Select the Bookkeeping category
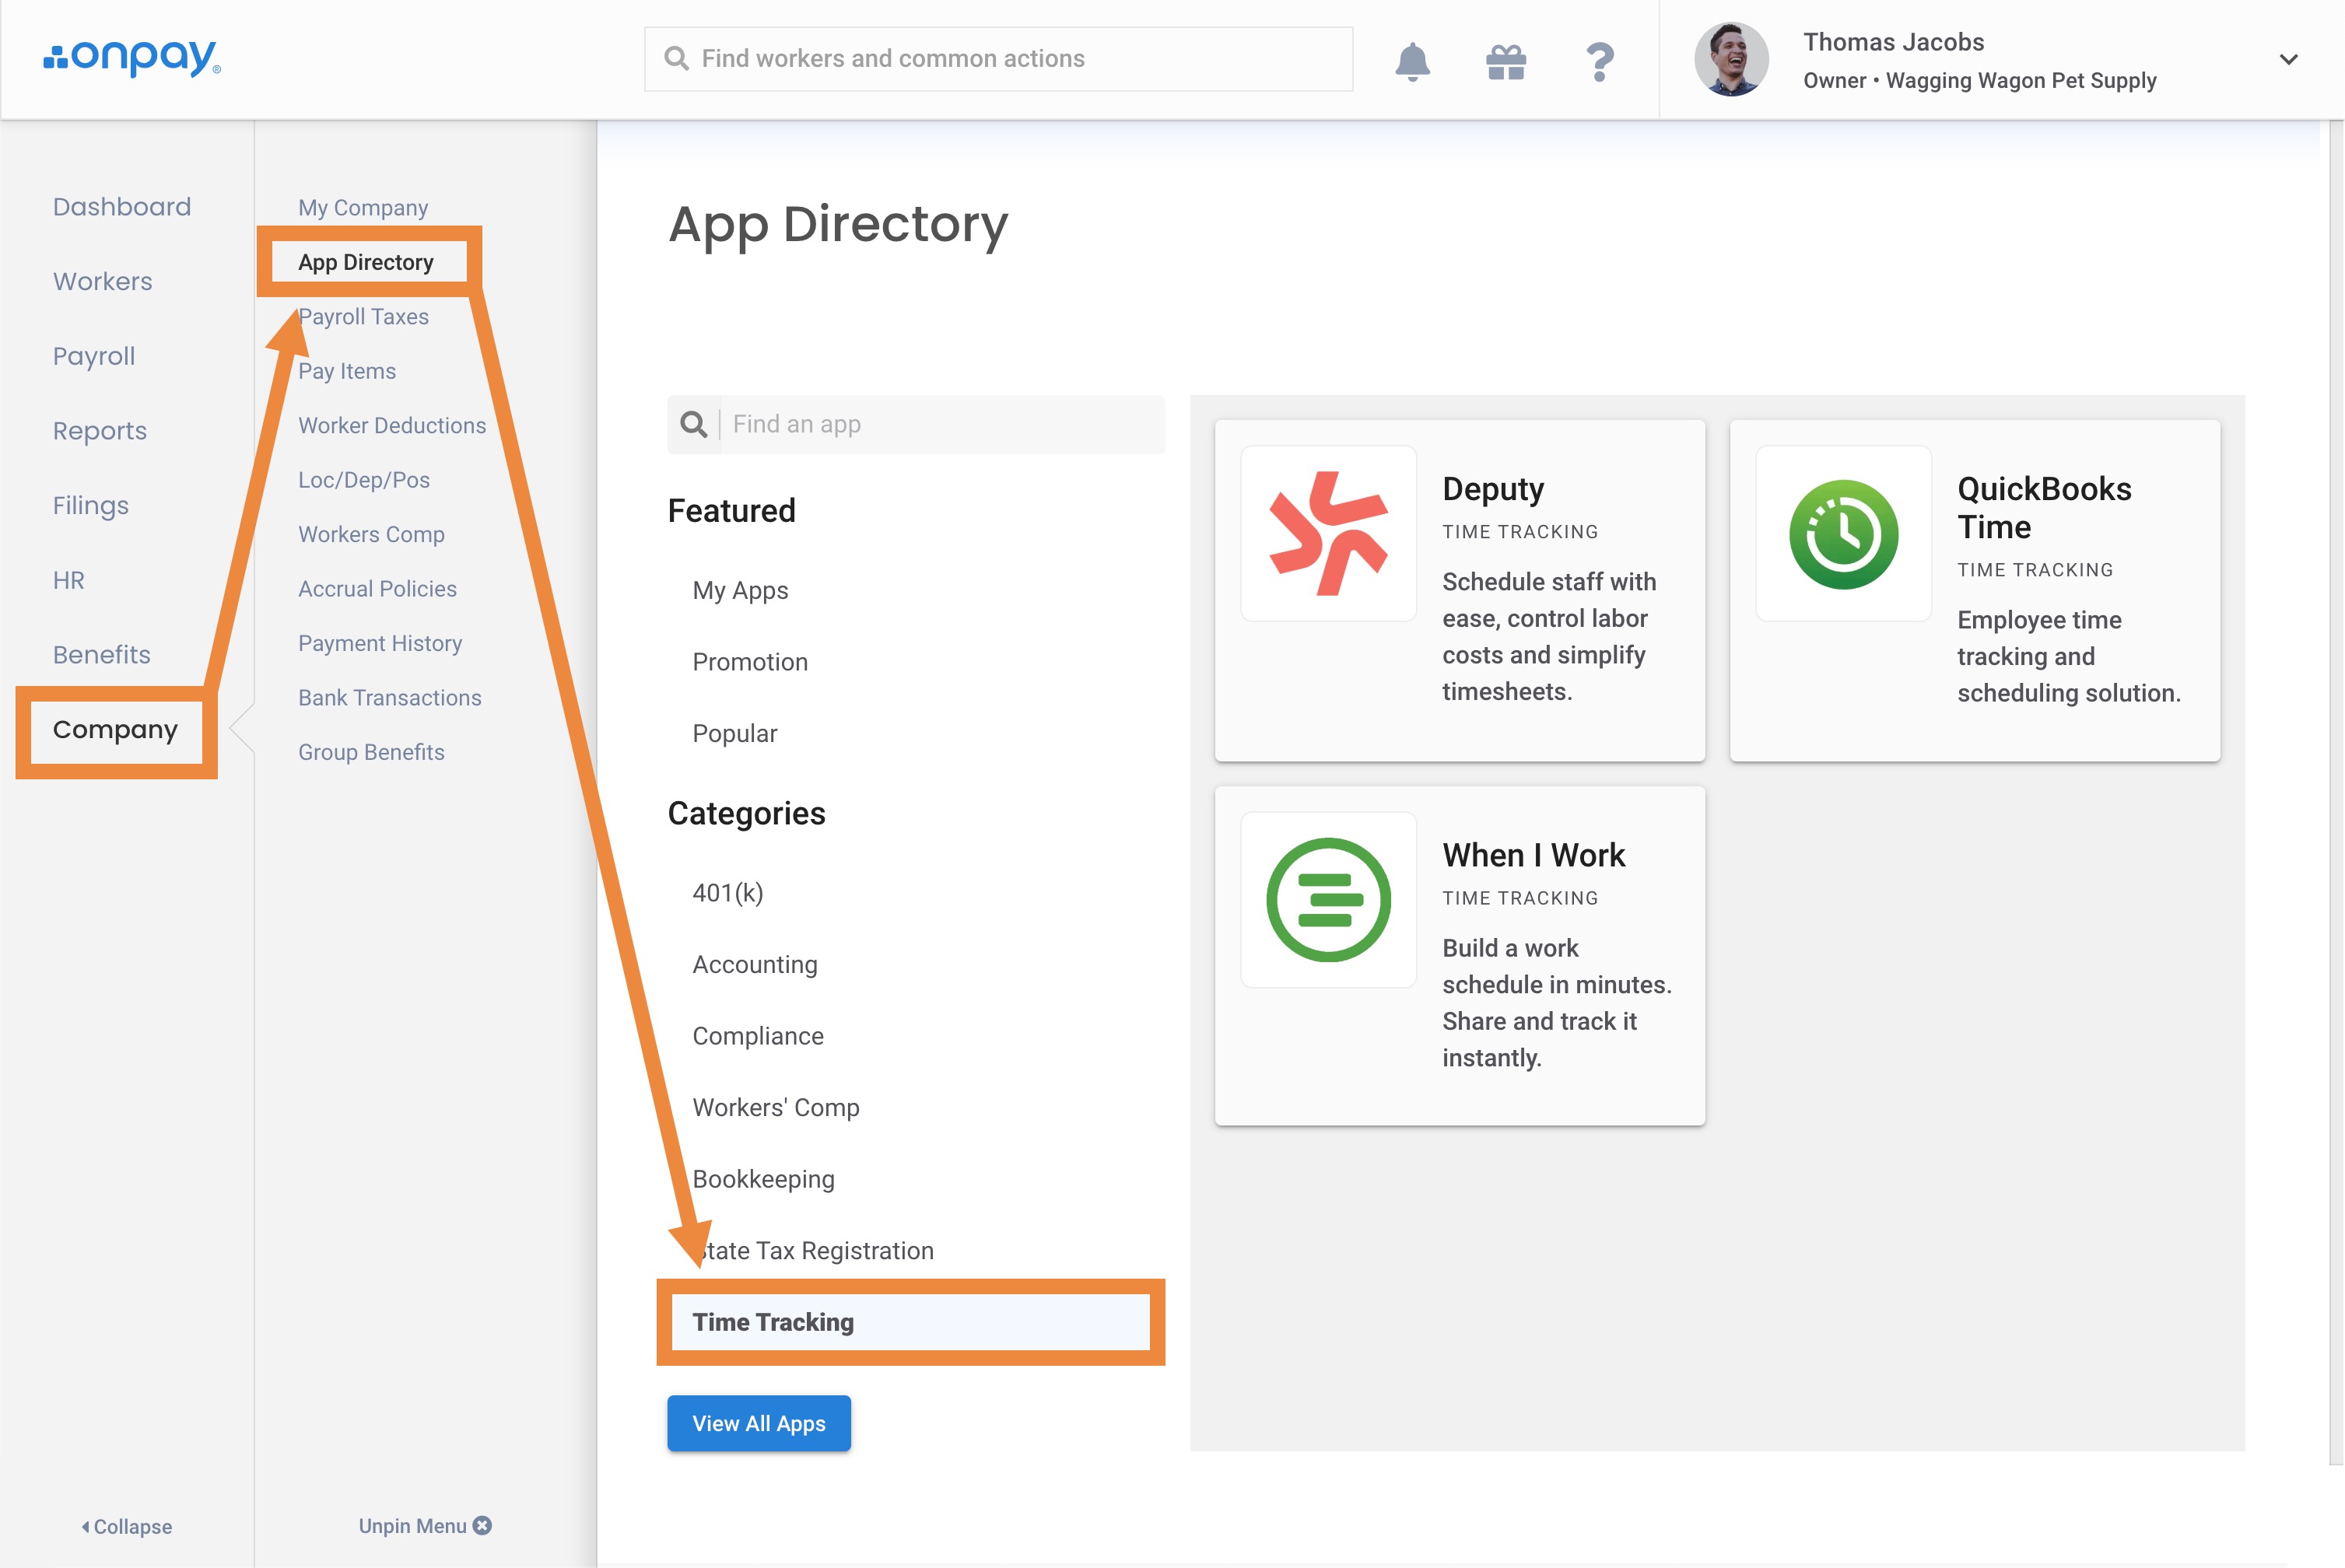The image size is (2345, 1568). click(x=762, y=1179)
